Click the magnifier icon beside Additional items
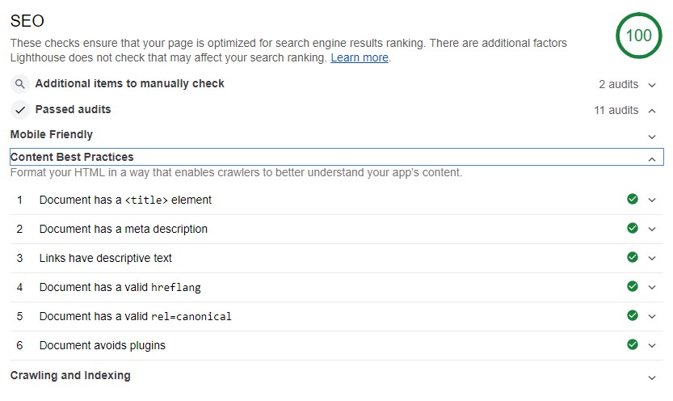 click(19, 84)
